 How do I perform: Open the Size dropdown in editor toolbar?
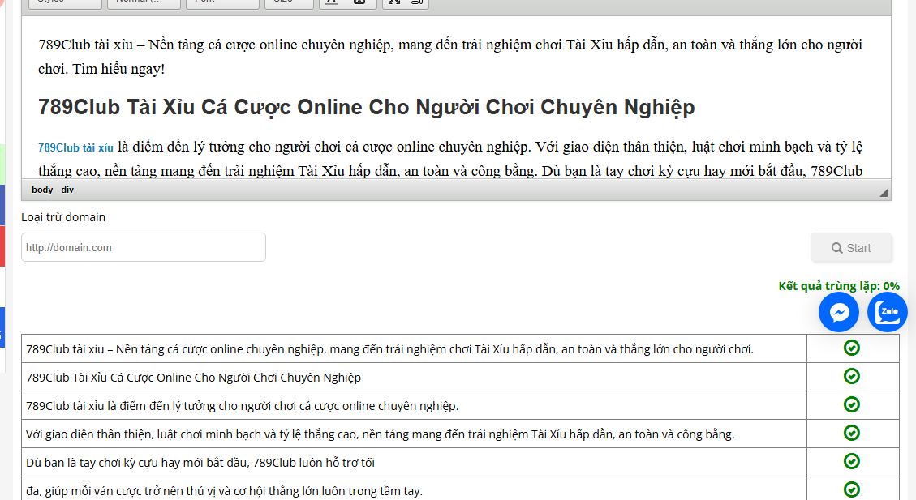click(x=288, y=2)
